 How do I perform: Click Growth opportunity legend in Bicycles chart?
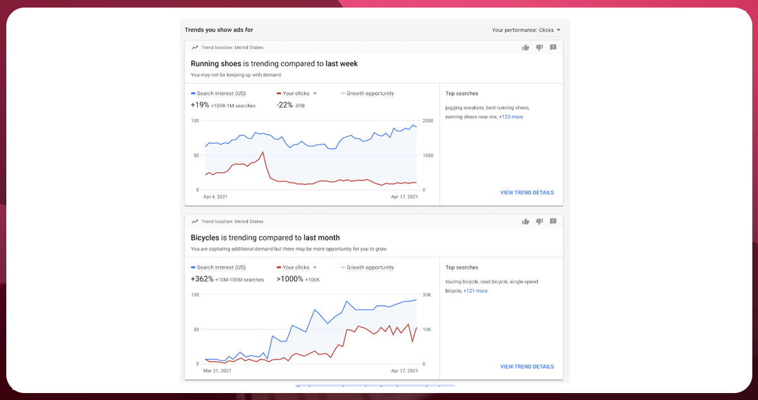pyautogui.click(x=370, y=268)
